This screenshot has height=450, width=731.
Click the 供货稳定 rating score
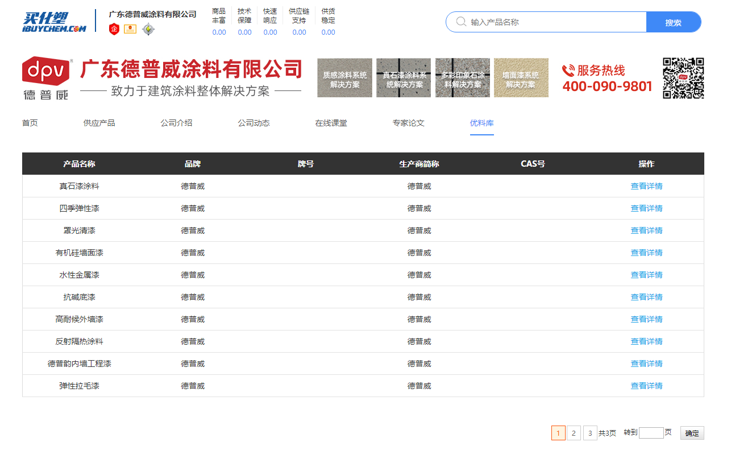(329, 32)
